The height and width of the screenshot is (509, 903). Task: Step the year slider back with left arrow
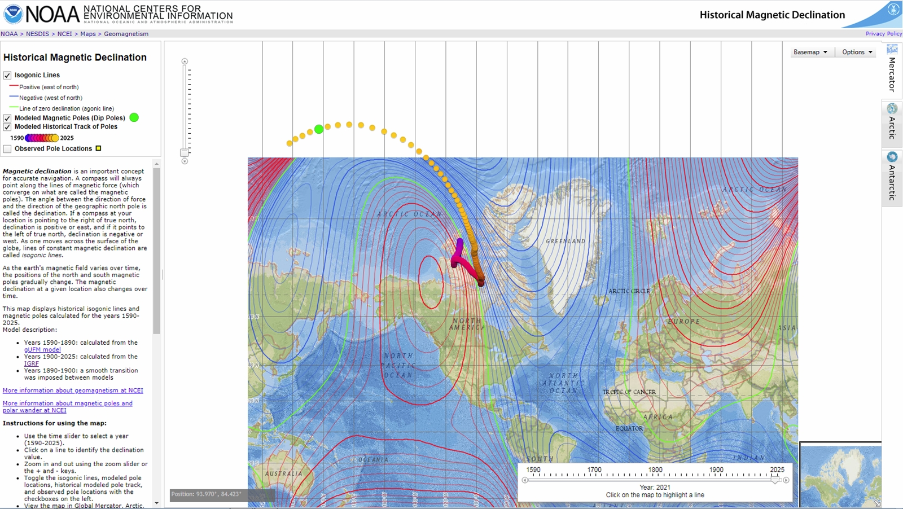525,480
